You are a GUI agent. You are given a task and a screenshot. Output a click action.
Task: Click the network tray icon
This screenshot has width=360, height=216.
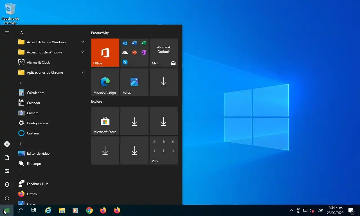tap(305, 210)
